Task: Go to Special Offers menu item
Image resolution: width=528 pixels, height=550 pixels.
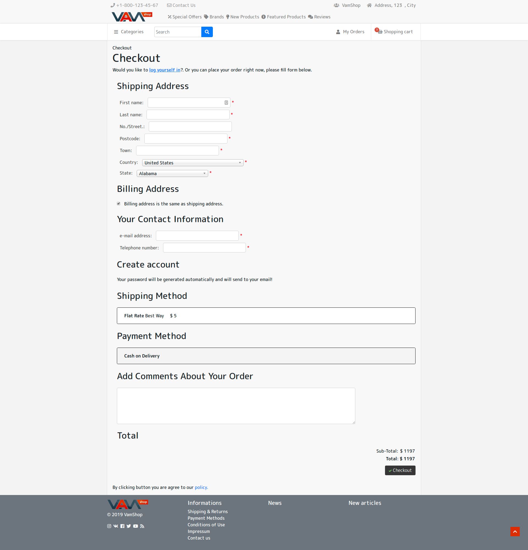Action: pyautogui.click(x=185, y=17)
